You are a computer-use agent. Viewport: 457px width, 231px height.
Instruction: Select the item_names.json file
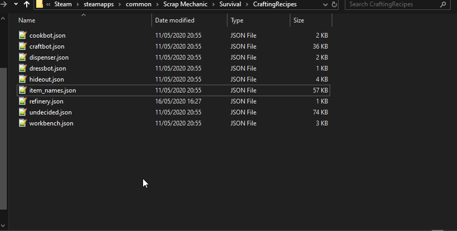coord(52,90)
